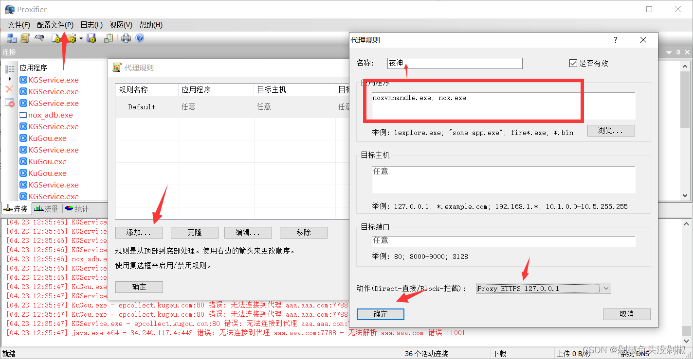
Task: Click the java.exe *64 log line
Action: (236, 333)
